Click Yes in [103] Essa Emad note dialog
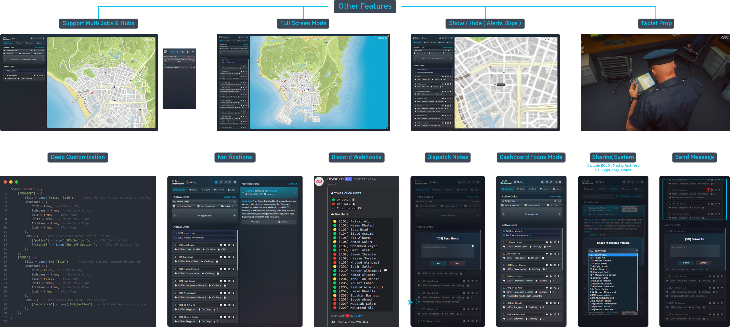730x327 pixels. pos(438,263)
